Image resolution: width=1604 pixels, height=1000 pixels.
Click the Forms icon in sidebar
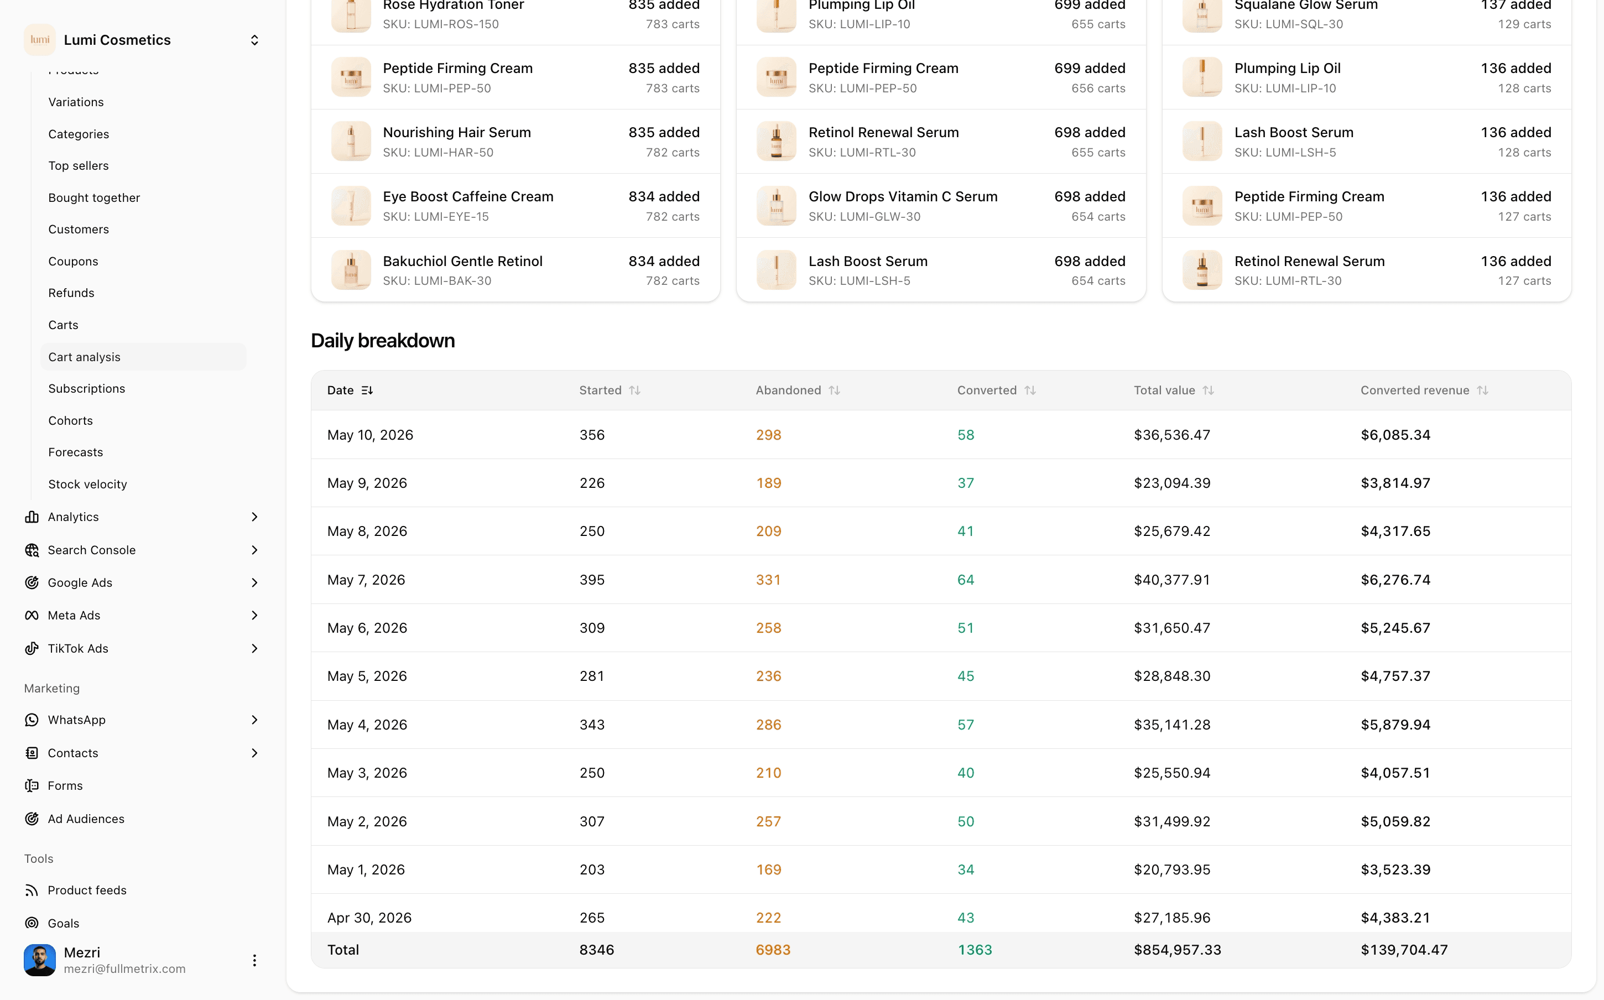tap(32, 786)
